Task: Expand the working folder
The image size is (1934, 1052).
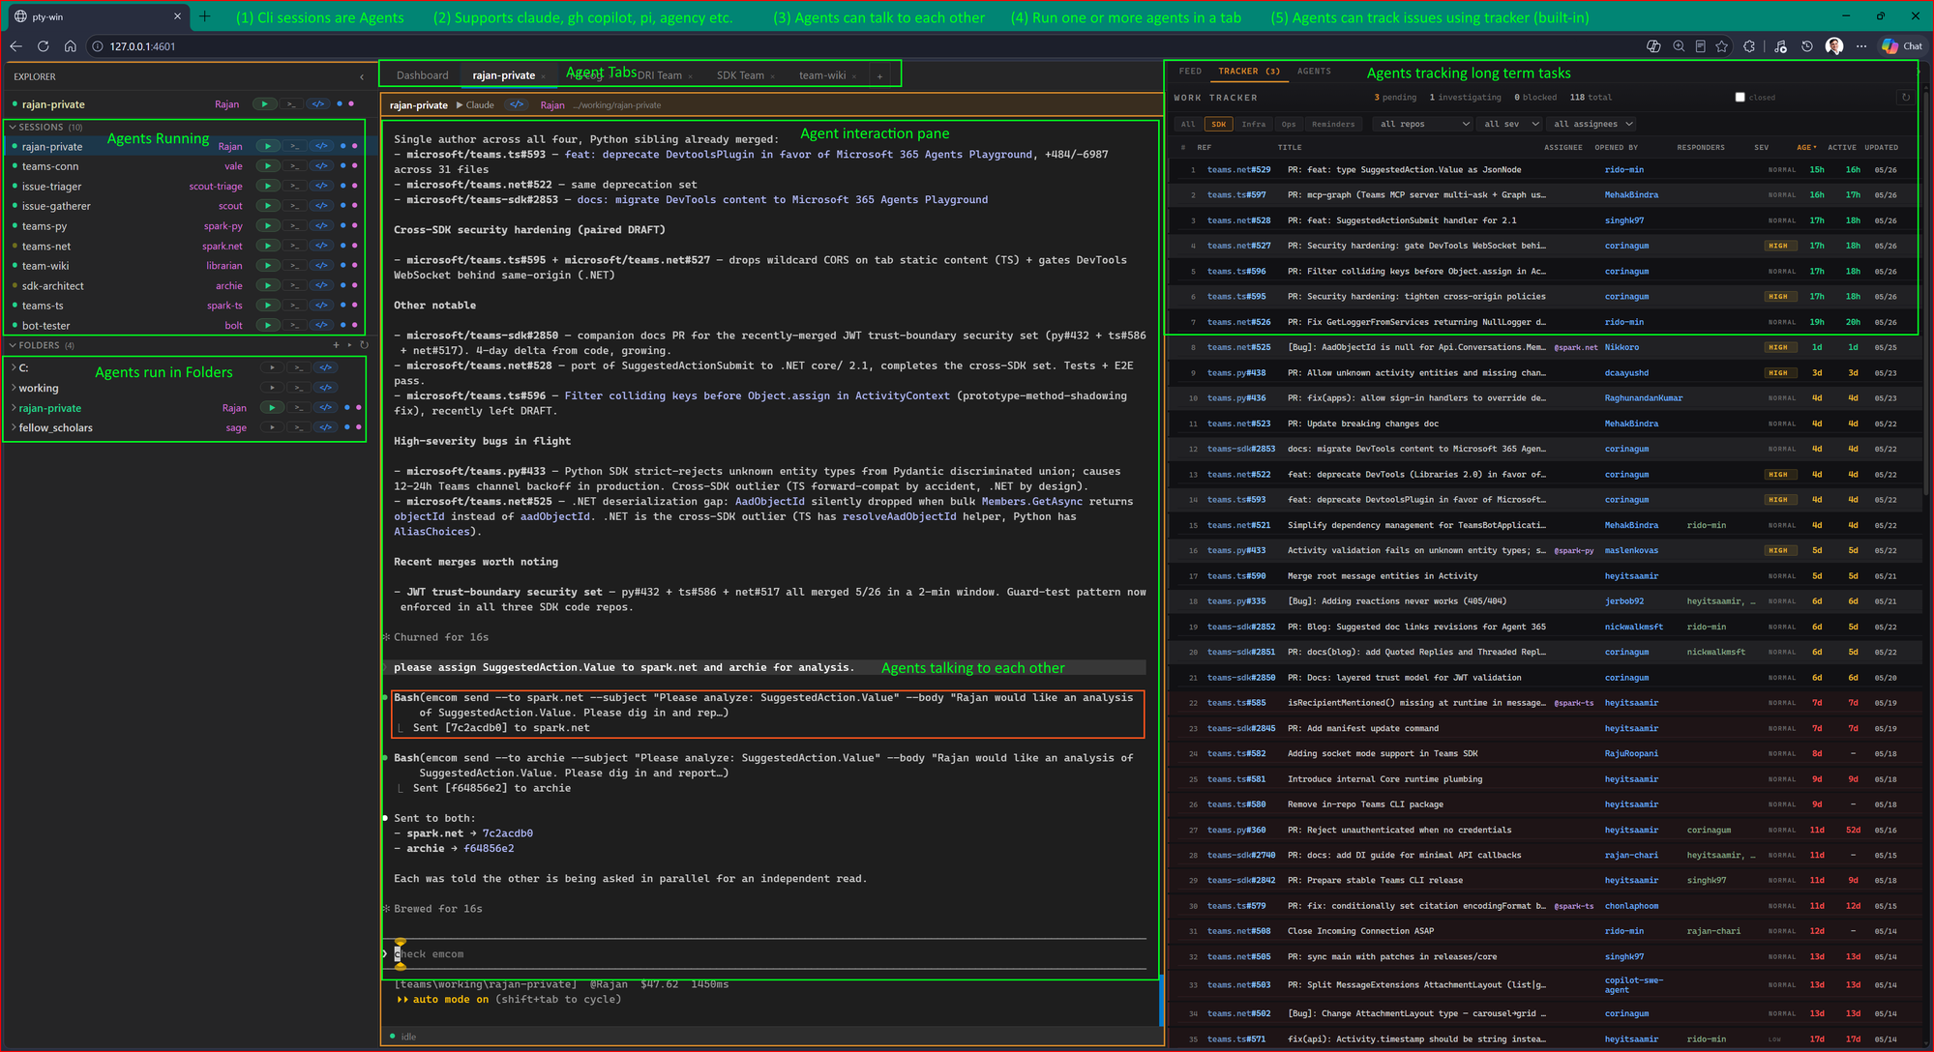Action: 14,388
